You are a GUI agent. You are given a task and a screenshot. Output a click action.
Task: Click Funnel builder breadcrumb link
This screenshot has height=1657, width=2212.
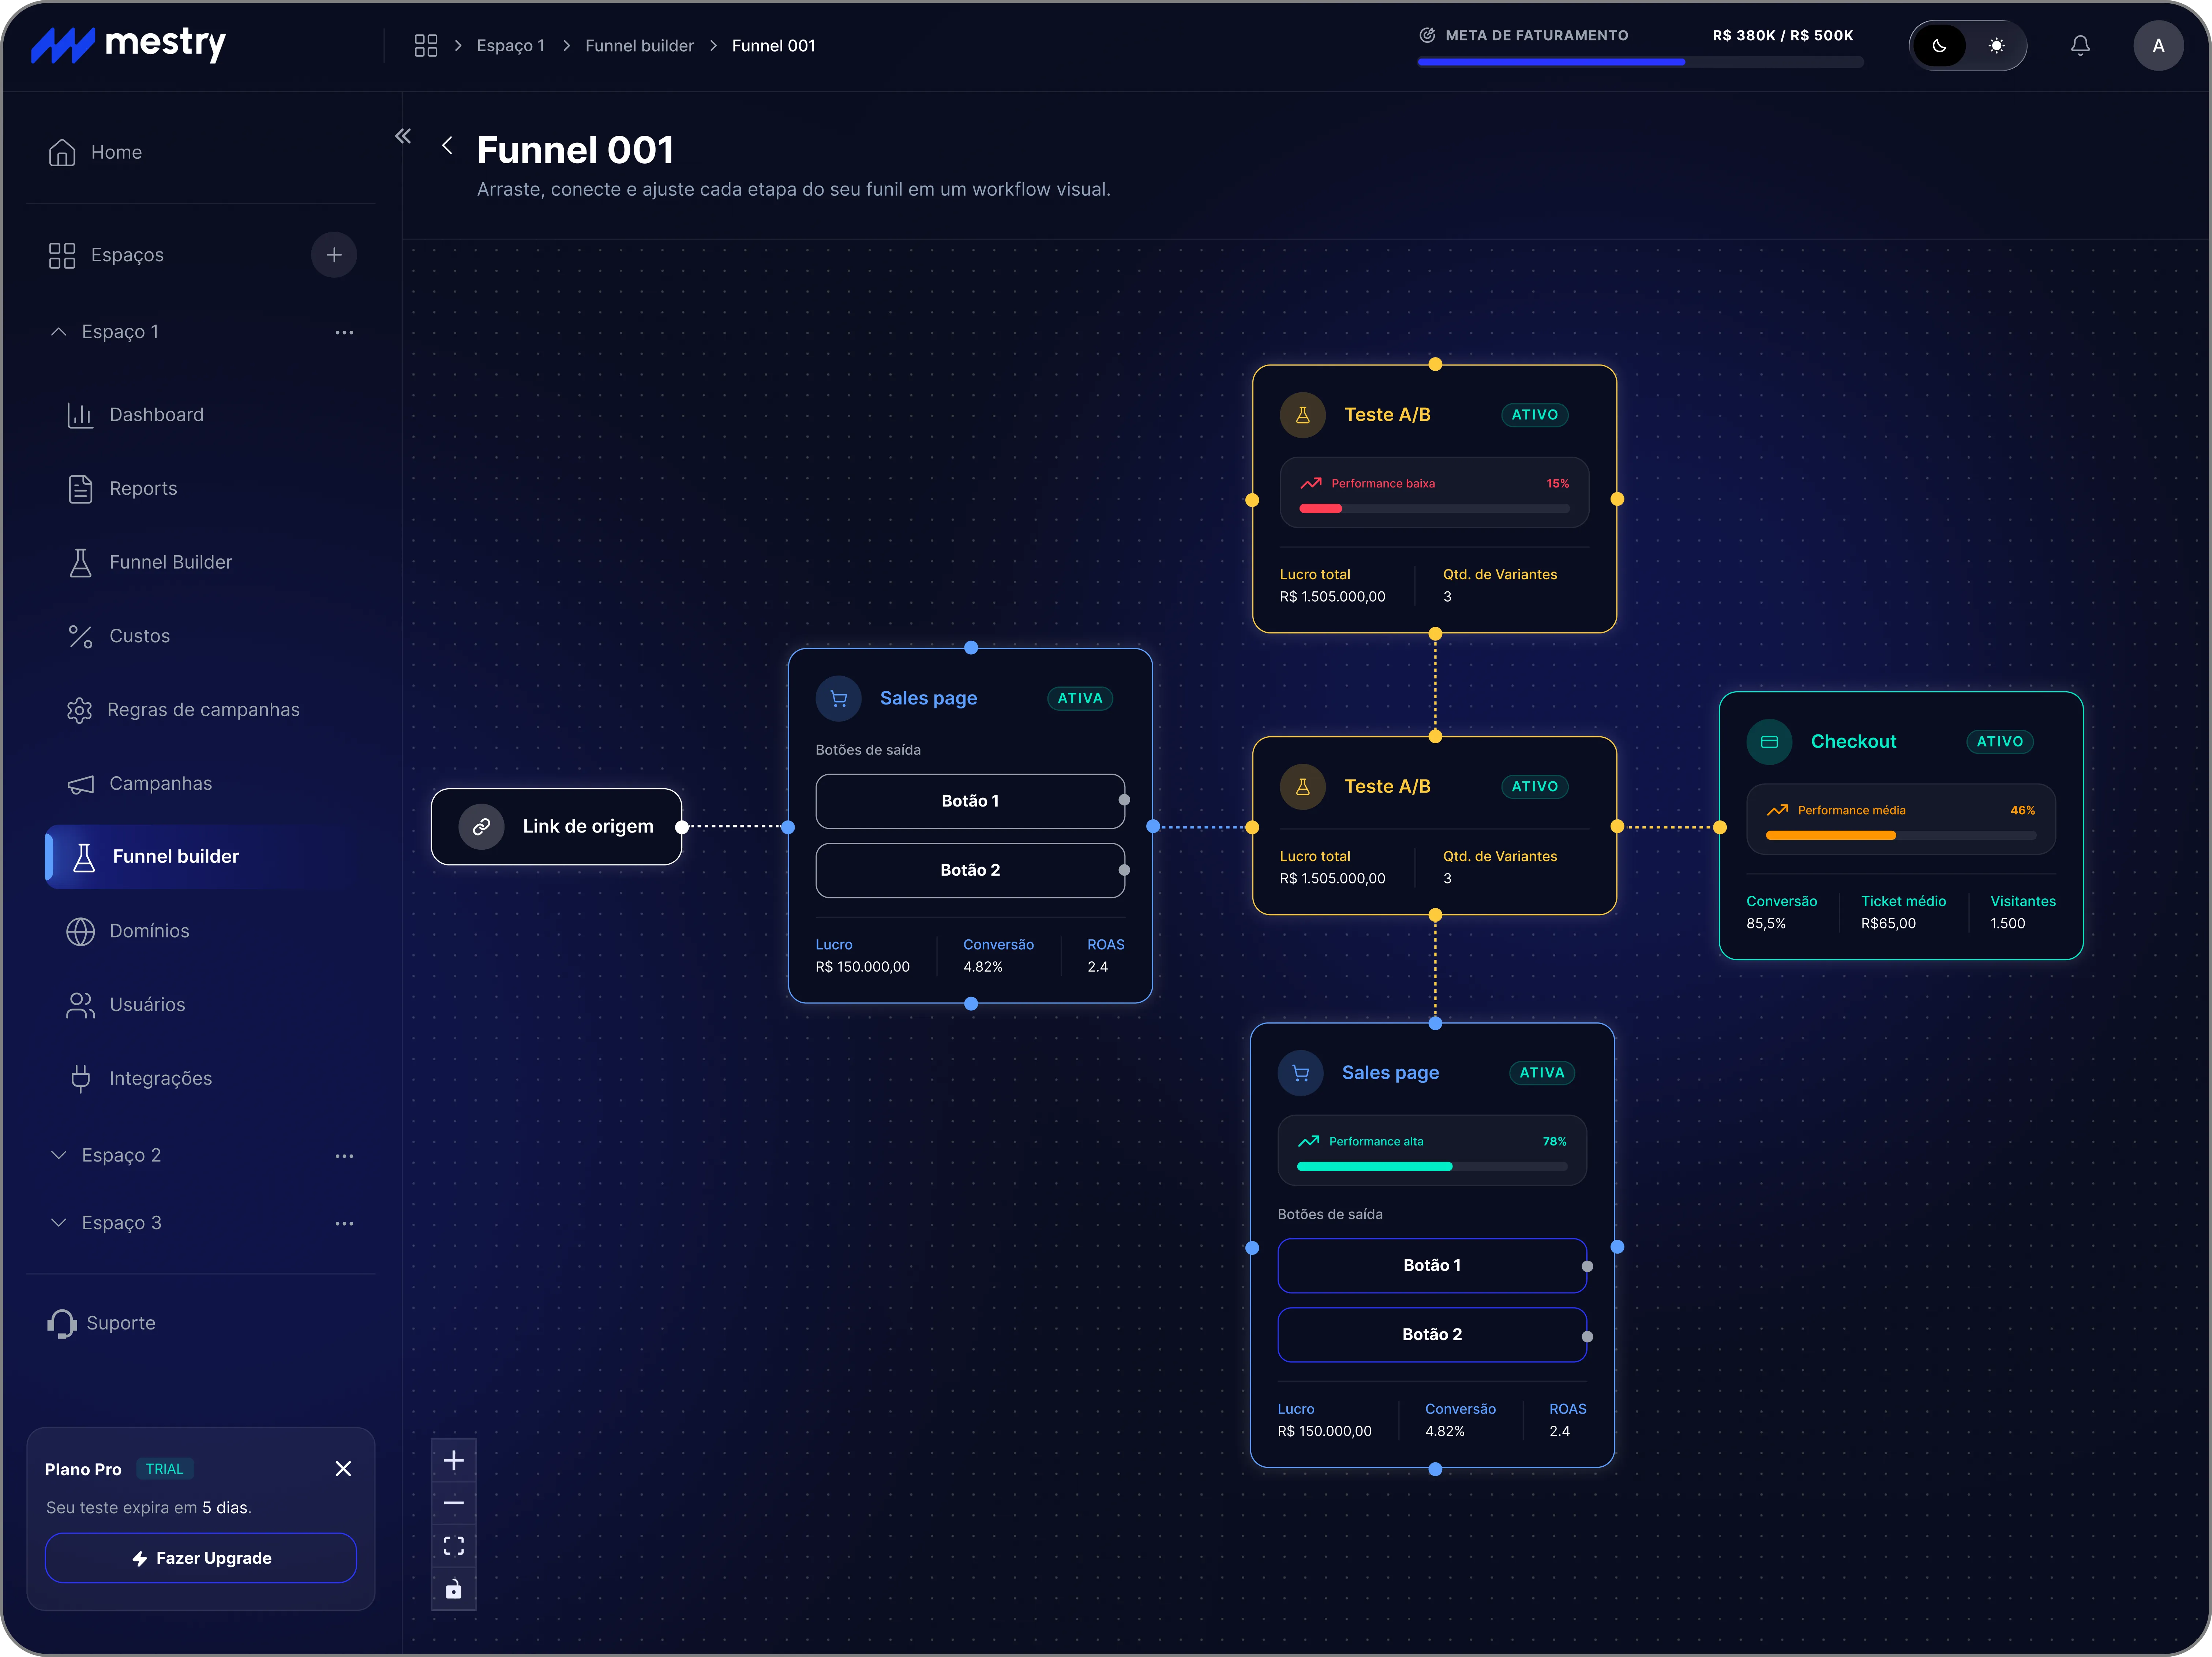(x=639, y=46)
